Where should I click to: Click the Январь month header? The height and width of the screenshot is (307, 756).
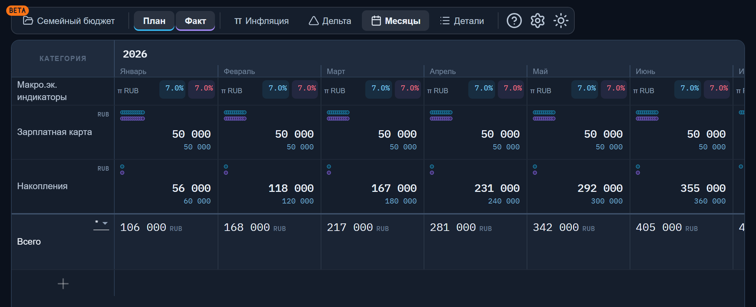[x=133, y=71]
